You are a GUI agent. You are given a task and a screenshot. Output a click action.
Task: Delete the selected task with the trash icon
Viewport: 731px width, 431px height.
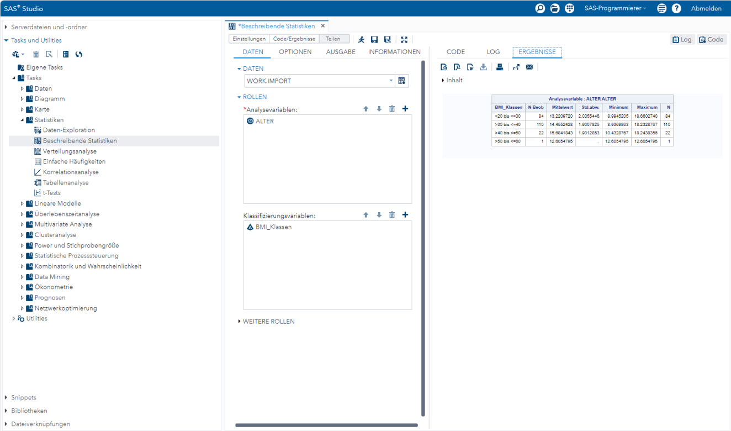(x=36, y=54)
